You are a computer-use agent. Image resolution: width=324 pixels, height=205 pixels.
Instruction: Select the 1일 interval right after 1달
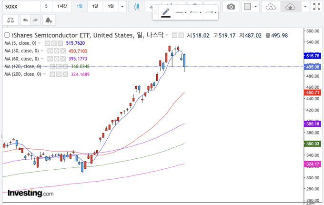[x=111, y=6]
